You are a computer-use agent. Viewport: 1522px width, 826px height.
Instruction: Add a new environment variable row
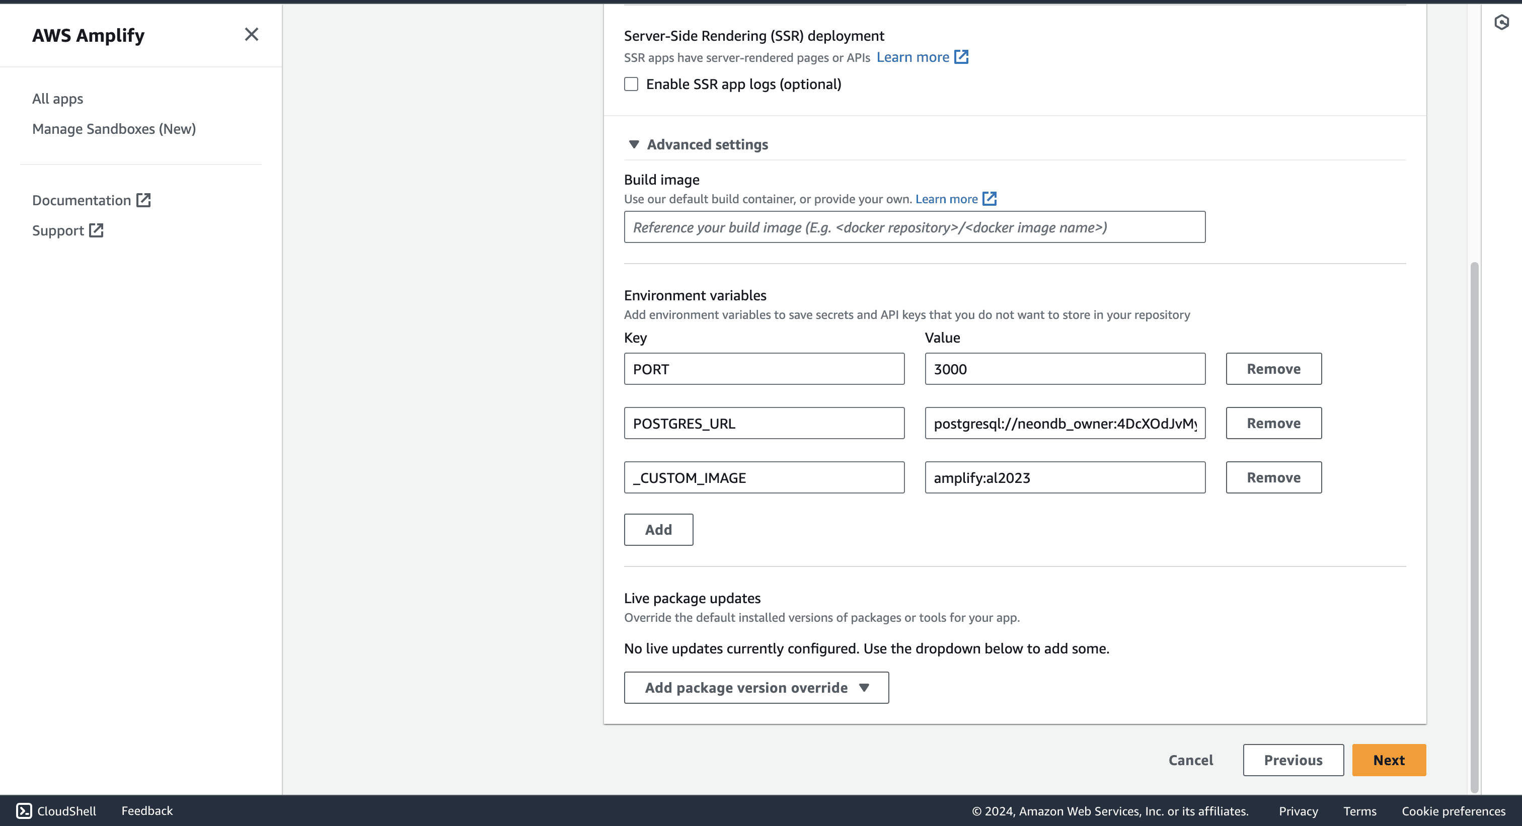coord(658,530)
